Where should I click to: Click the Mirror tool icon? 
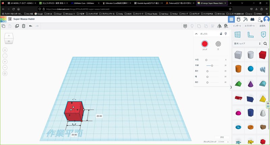click(219, 26)
